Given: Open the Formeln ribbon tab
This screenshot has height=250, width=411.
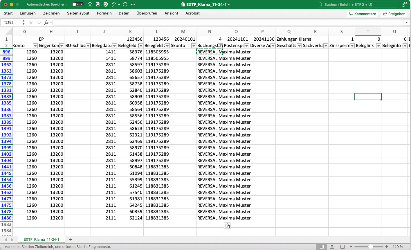Looking at the screenshot, I should 104,13.
